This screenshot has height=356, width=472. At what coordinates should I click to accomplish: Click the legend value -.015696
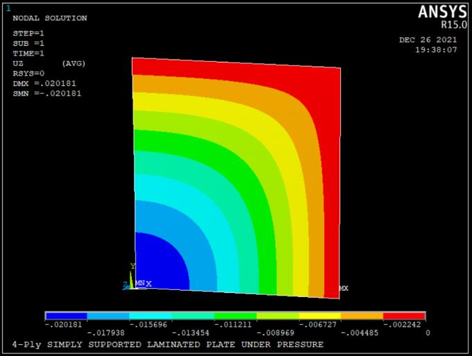pyautogui.click(x=148, y=324)
